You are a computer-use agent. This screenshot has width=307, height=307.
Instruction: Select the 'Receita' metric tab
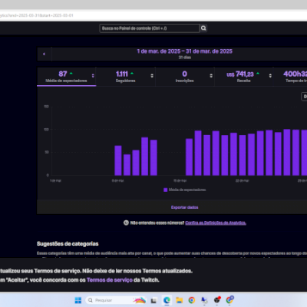[x=243, y=77]
